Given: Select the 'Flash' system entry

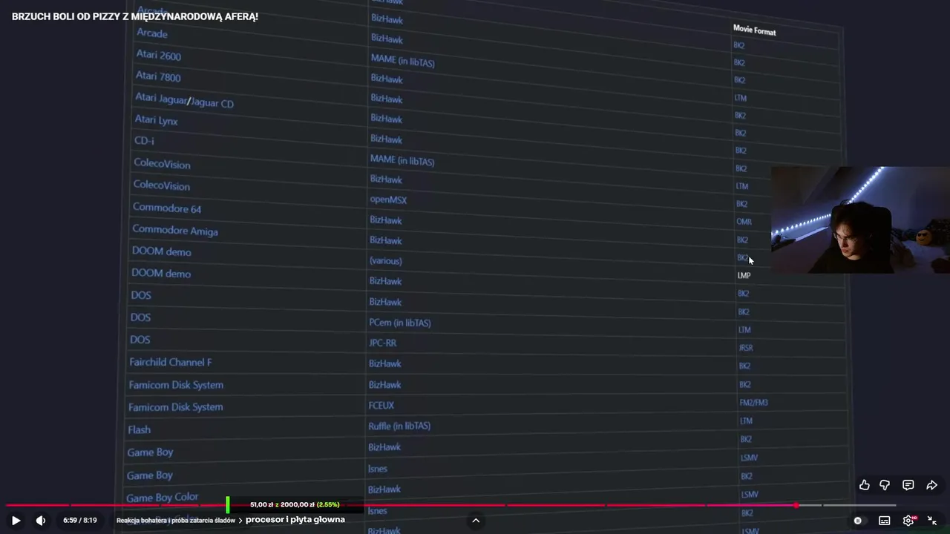Looking at the screenshot, I should pyautogui.click(x=139, y=429).
